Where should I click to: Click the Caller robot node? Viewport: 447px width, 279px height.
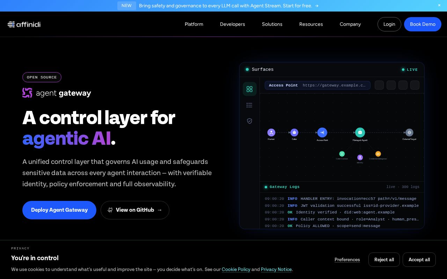click(294, 133)
